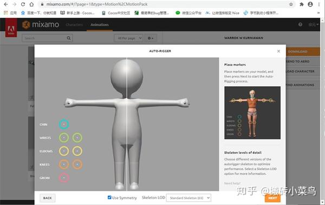Image resolution: width=325 pixels, height=205 pixels.
Task: Pick the left green Wrists marker
Action: click(64, 138)
